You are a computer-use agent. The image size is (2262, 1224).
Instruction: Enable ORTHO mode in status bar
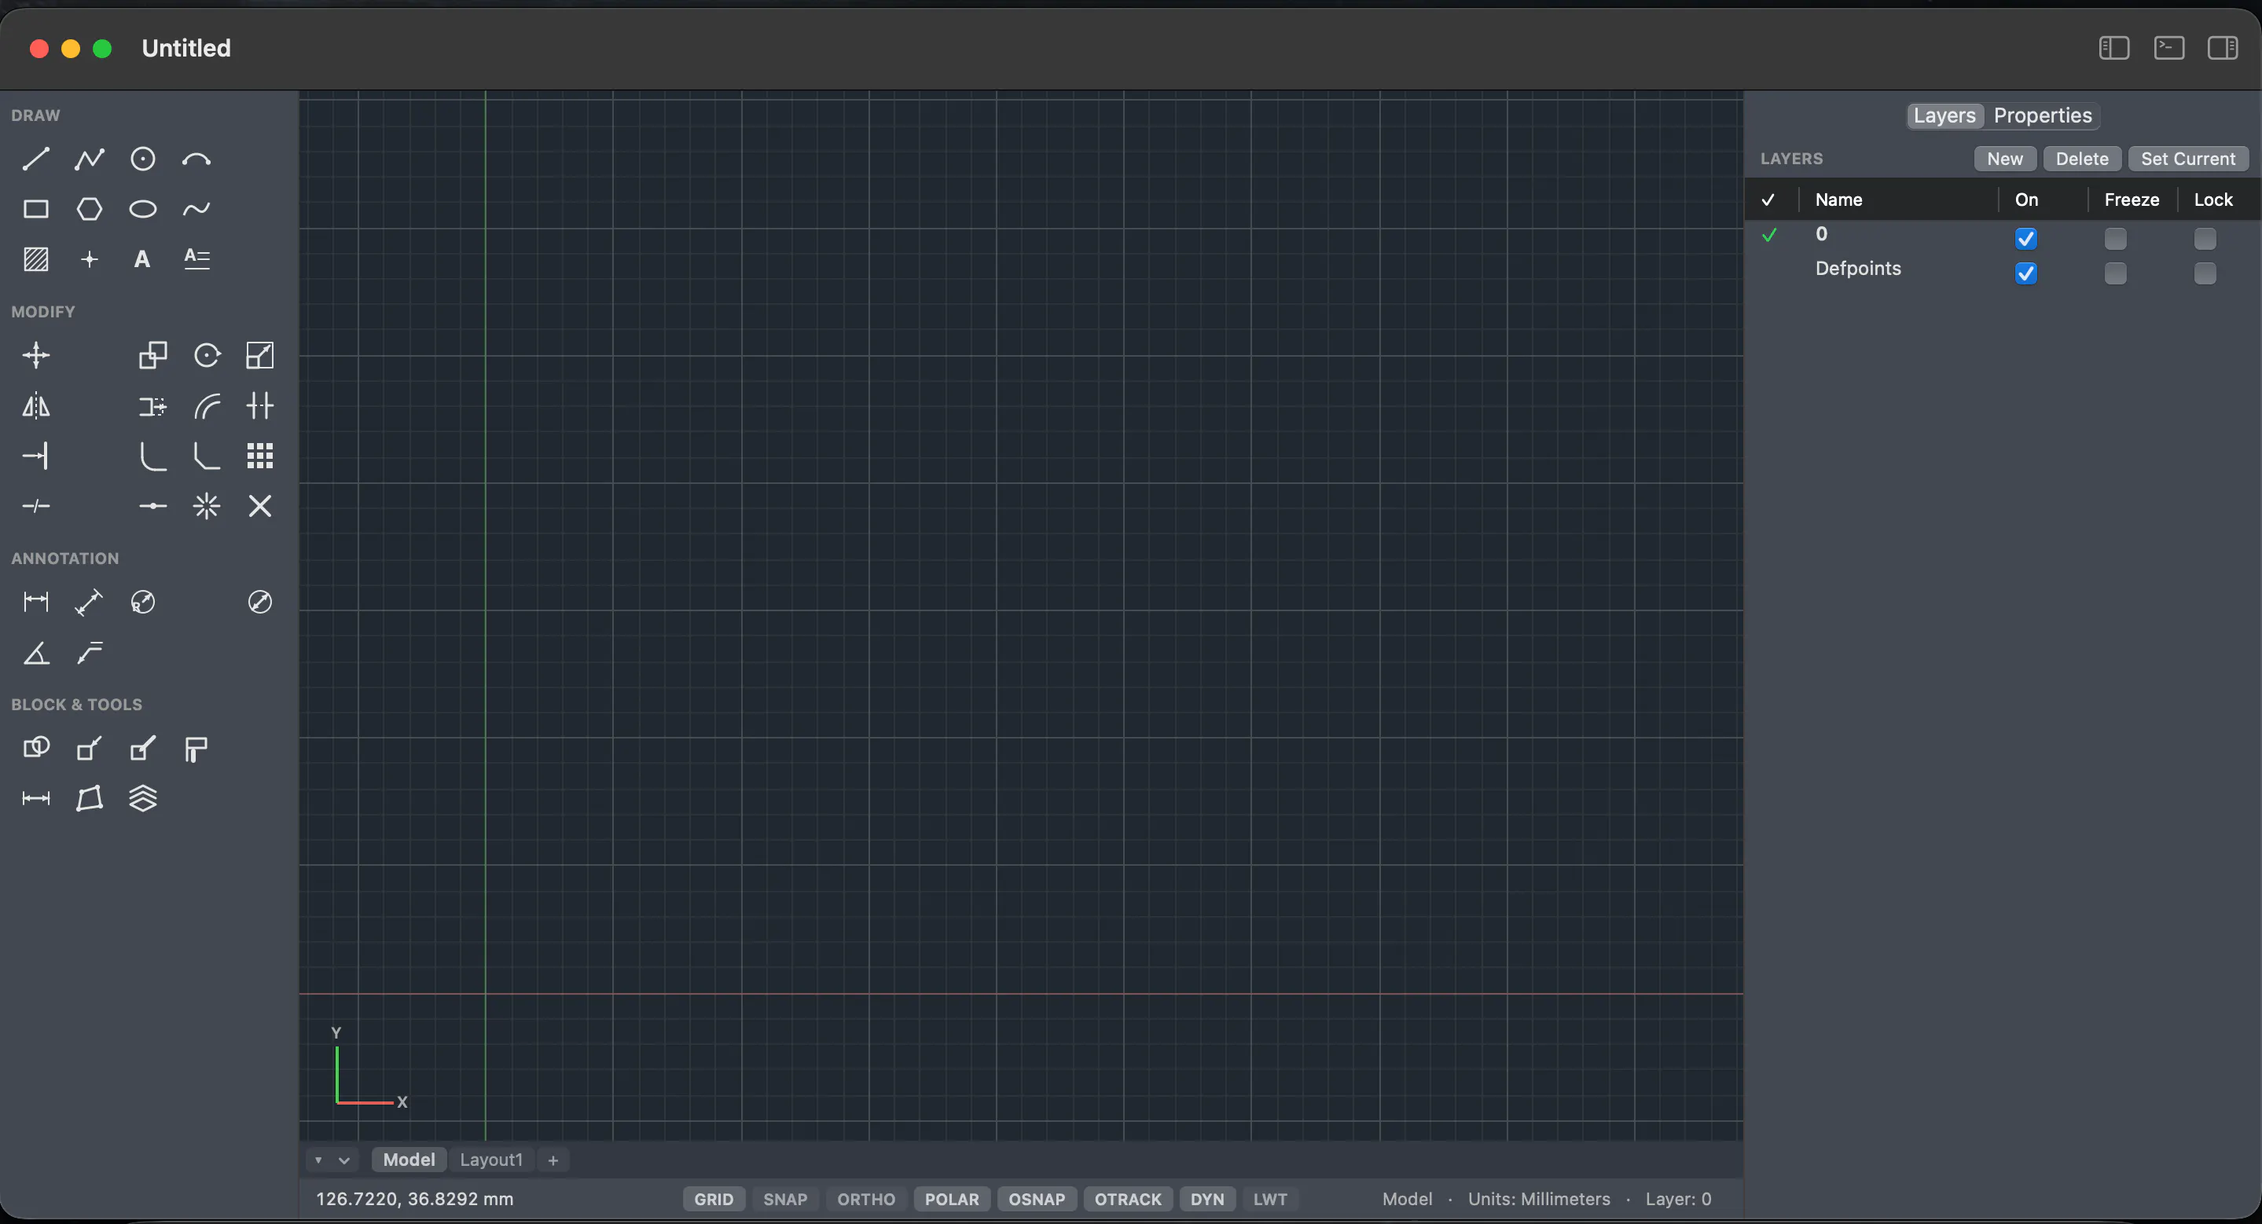pyautogui.click(x=866, y=1200)
